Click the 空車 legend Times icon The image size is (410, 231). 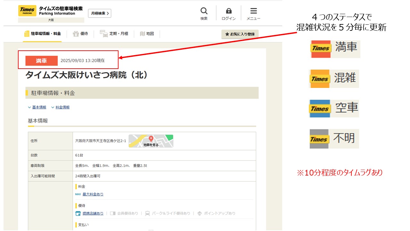point(320,108)
